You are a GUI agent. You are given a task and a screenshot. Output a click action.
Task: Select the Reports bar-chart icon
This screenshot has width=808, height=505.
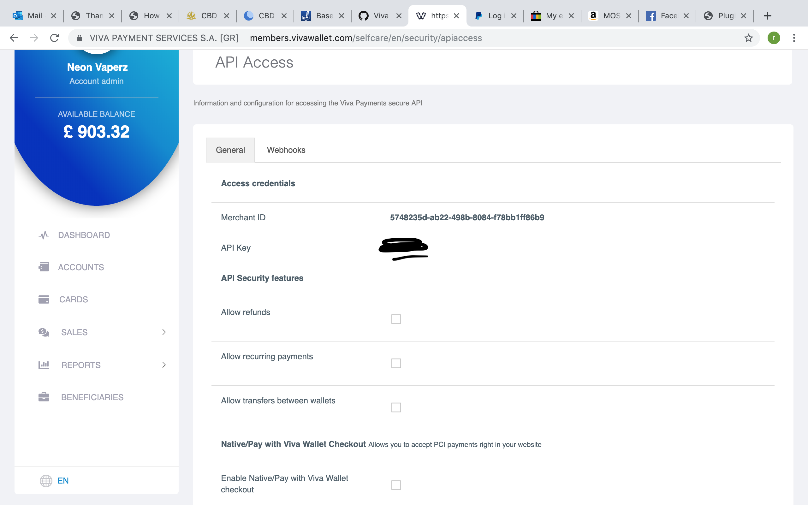click(44, 365)
